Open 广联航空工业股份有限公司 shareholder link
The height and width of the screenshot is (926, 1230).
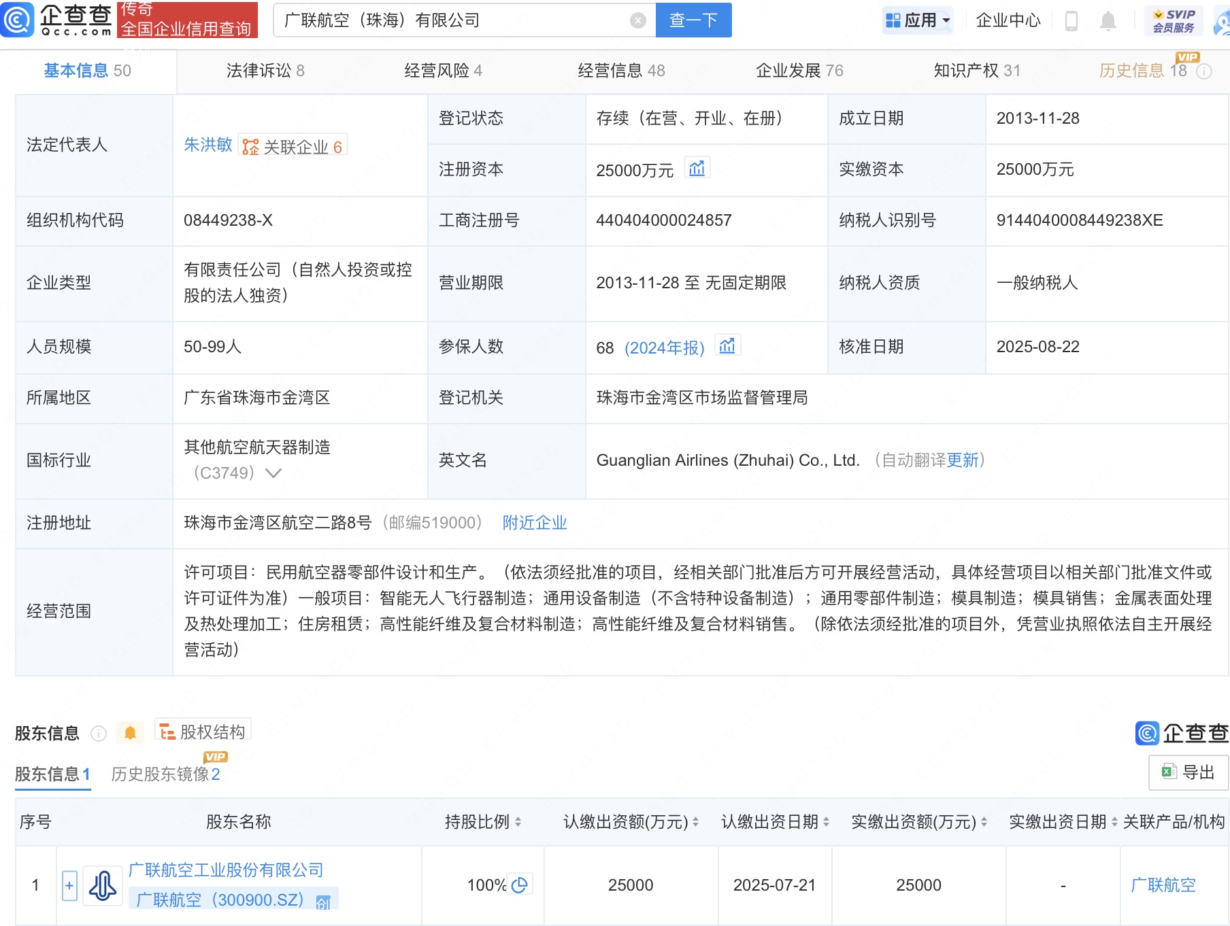226,870
